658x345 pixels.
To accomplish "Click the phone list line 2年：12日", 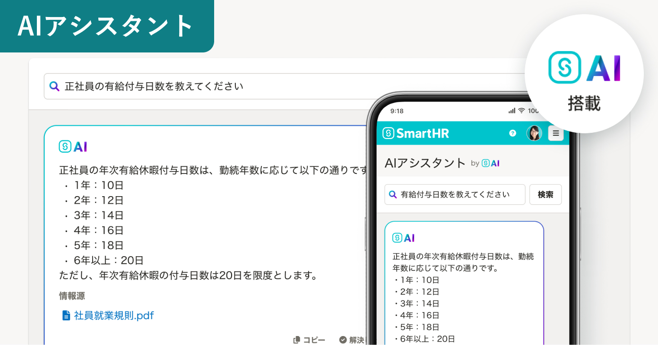I will click(420, 292).
